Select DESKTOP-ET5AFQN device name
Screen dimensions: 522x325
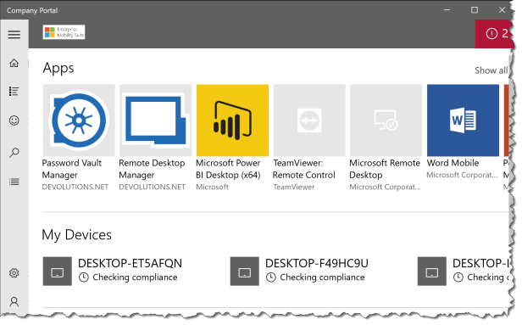(130, 263)
